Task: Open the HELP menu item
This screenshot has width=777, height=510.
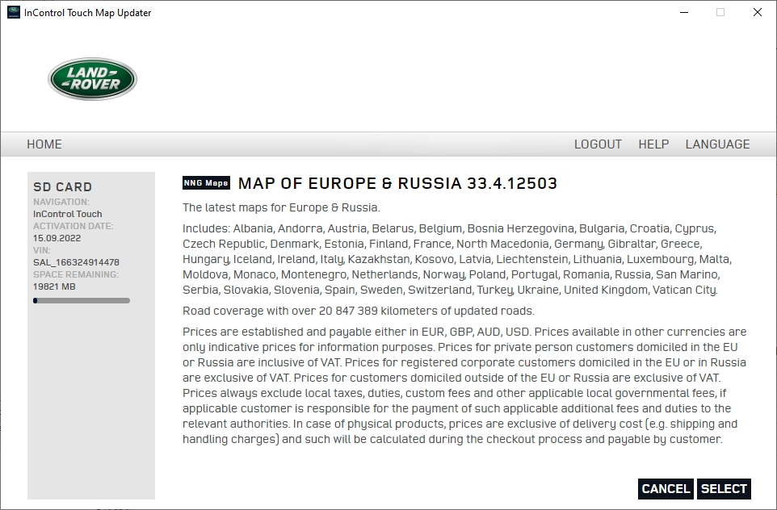Action: pyautogui.click(x=653, y=144)
